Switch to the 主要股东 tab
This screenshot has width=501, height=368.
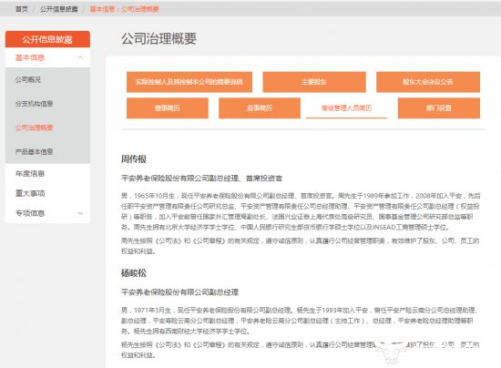[x=314, y=82]
